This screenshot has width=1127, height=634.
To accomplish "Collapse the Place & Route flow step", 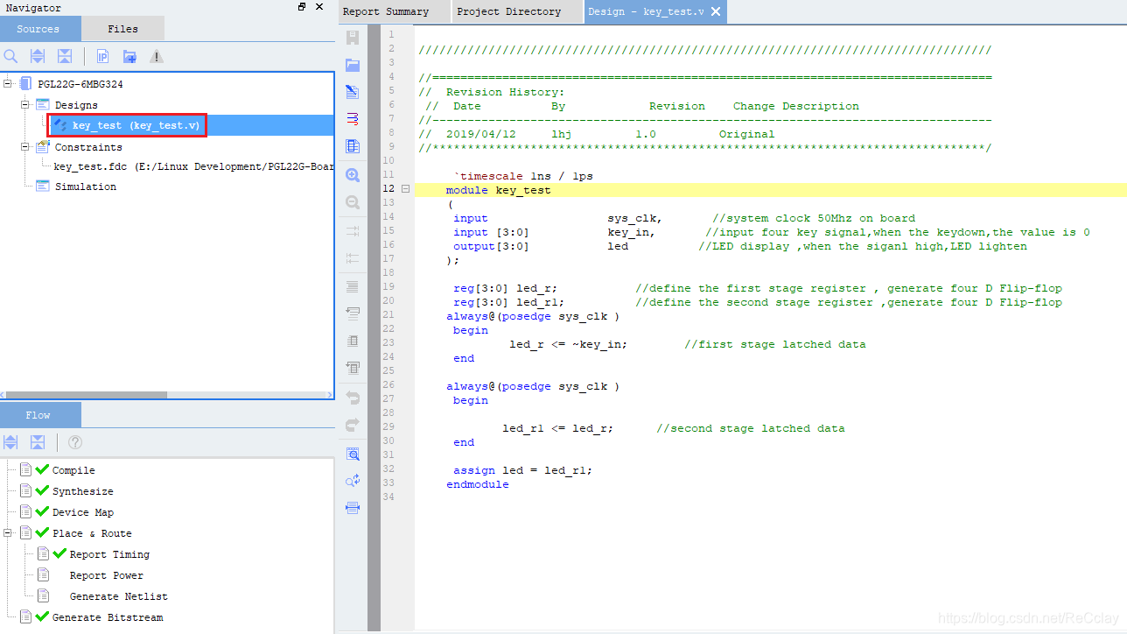I will [8, 533].
